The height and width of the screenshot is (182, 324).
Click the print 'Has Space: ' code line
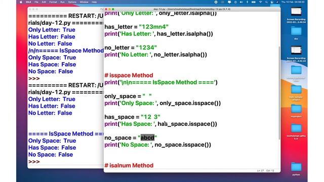pos(161,124)
